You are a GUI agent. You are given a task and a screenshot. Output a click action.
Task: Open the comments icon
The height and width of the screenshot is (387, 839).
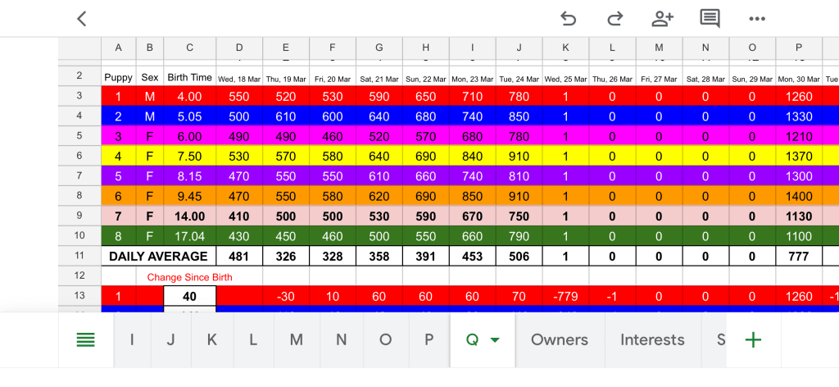(x=710, y=19)
